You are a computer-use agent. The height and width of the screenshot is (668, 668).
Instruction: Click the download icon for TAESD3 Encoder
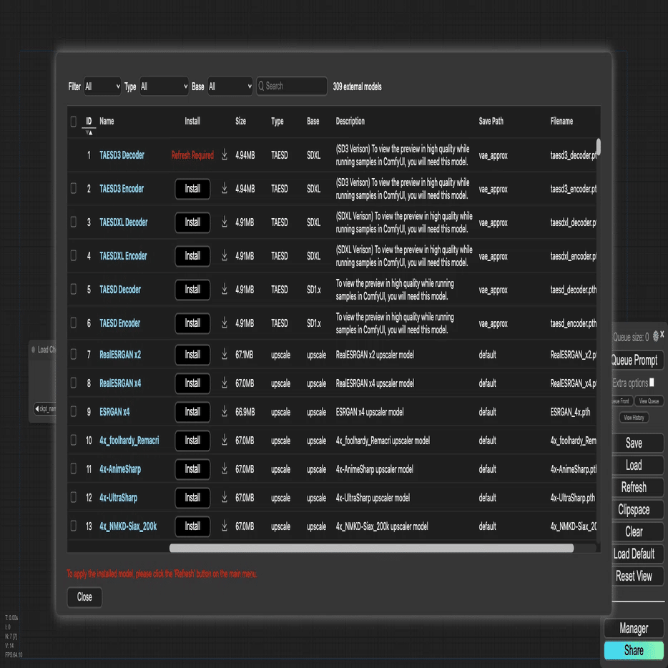click(225, 188)
